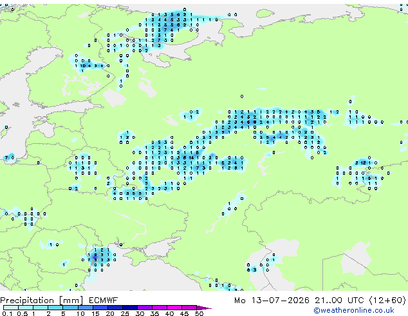Screen dimensions: 408x316
Task: Click the '45' legend scale label
Action: pyautogui.click(x=184, y=313)
